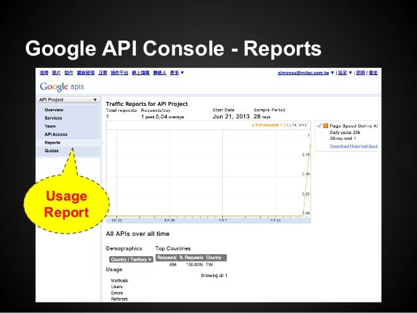Click the '1 peak 0.04 average' value
Image resolution: width=417 pixels, height=313 pixels.
point(163,116)
